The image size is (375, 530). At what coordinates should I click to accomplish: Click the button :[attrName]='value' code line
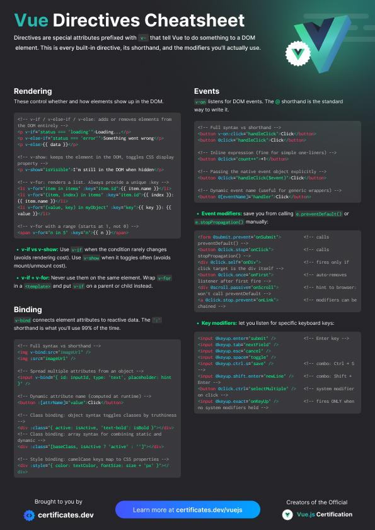[x=71, y=403]
